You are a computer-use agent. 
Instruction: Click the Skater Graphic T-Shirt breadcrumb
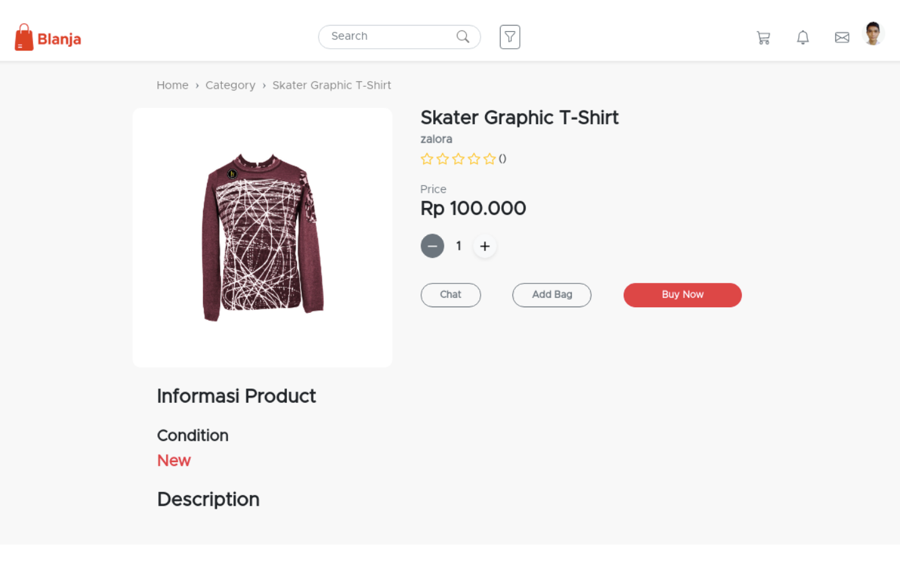(x=332, y=86)
